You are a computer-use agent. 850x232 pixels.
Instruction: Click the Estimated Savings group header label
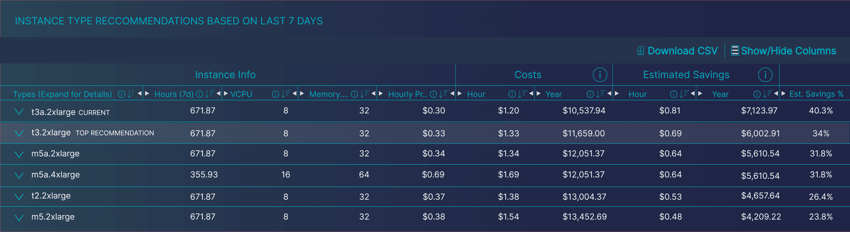686,75
